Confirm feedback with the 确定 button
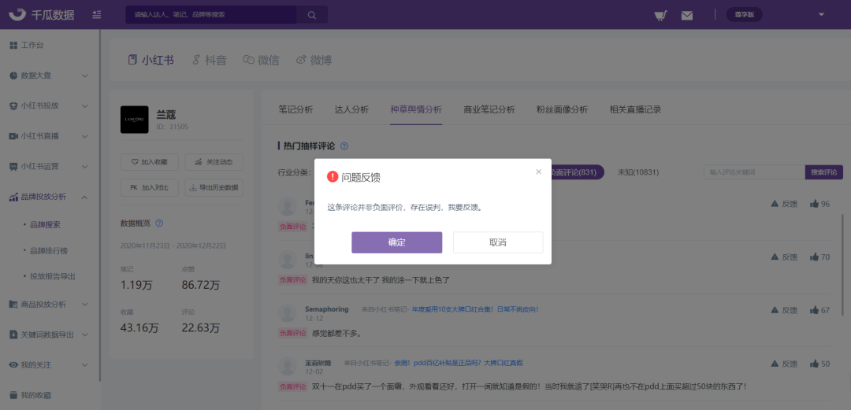Viewport: 851px width, 410px height. tap(396, 242)
